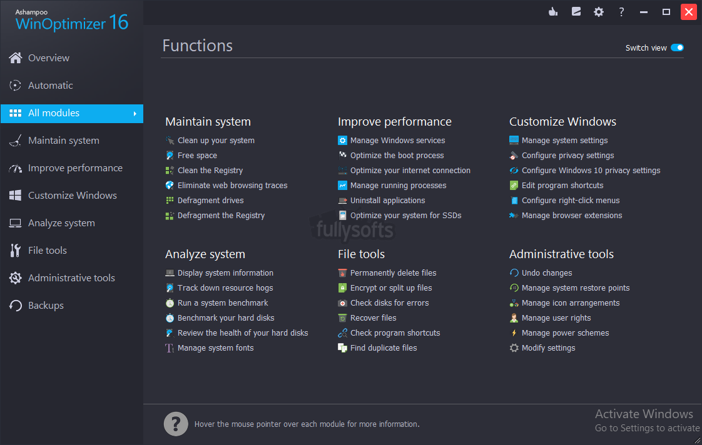Click the Clean up your system icon
Image resolution: width=702 pixels, height=445 pixels.
pos(170,141)
